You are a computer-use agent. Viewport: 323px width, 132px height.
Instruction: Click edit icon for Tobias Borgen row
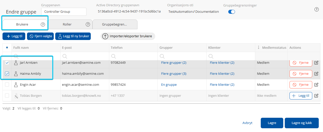pyautogui.click(x=316, y=96)
